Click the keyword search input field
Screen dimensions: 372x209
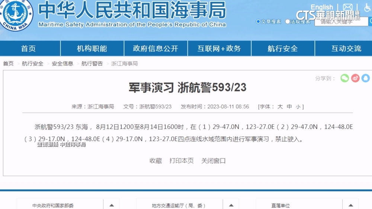[341, 22]
